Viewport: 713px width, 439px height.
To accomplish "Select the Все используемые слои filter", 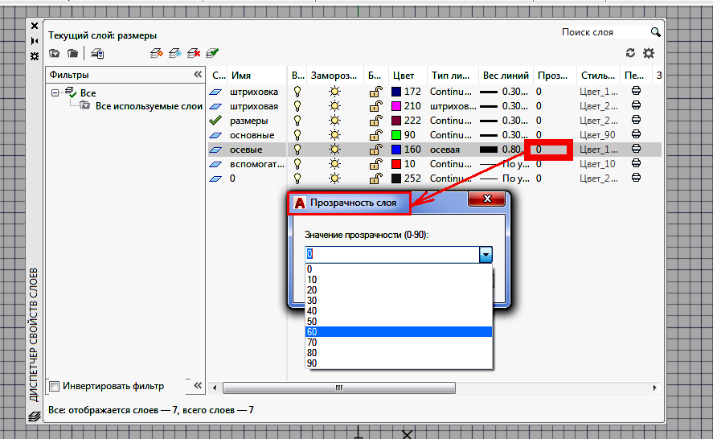I will (148, 106).
